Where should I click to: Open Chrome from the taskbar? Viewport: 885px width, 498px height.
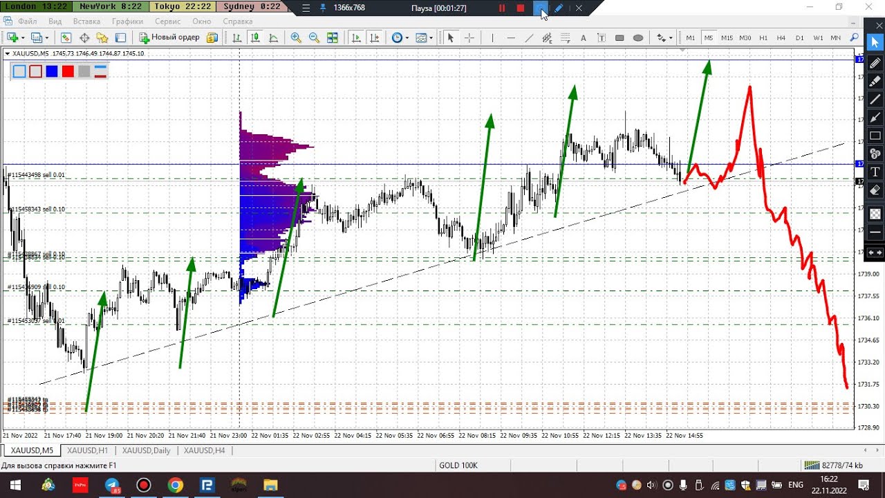click(x=176, y=485)
